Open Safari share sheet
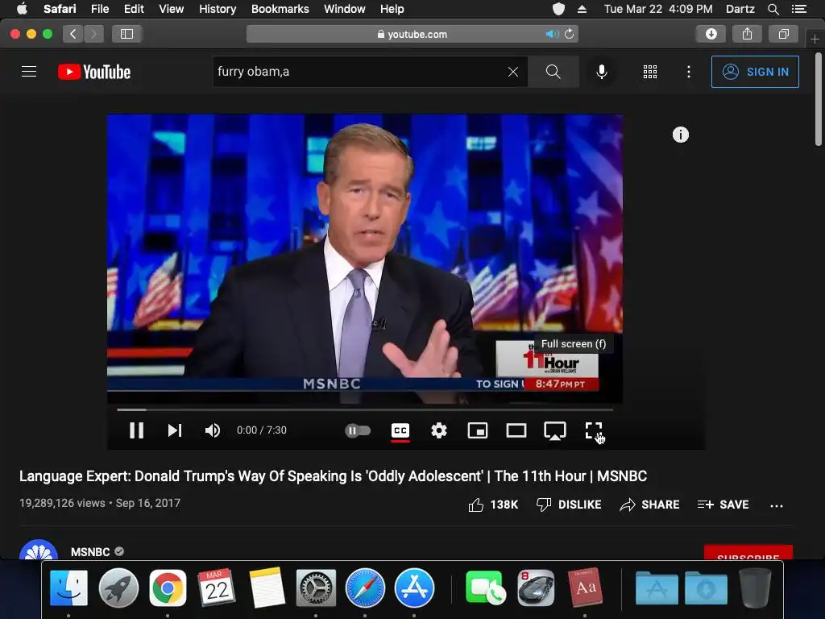Screen dimensions: 825x619 pos(747,34)
